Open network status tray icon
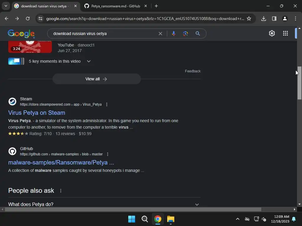Image resolution: width=302 pixels, height=226 pixels. tap(256, 219)
